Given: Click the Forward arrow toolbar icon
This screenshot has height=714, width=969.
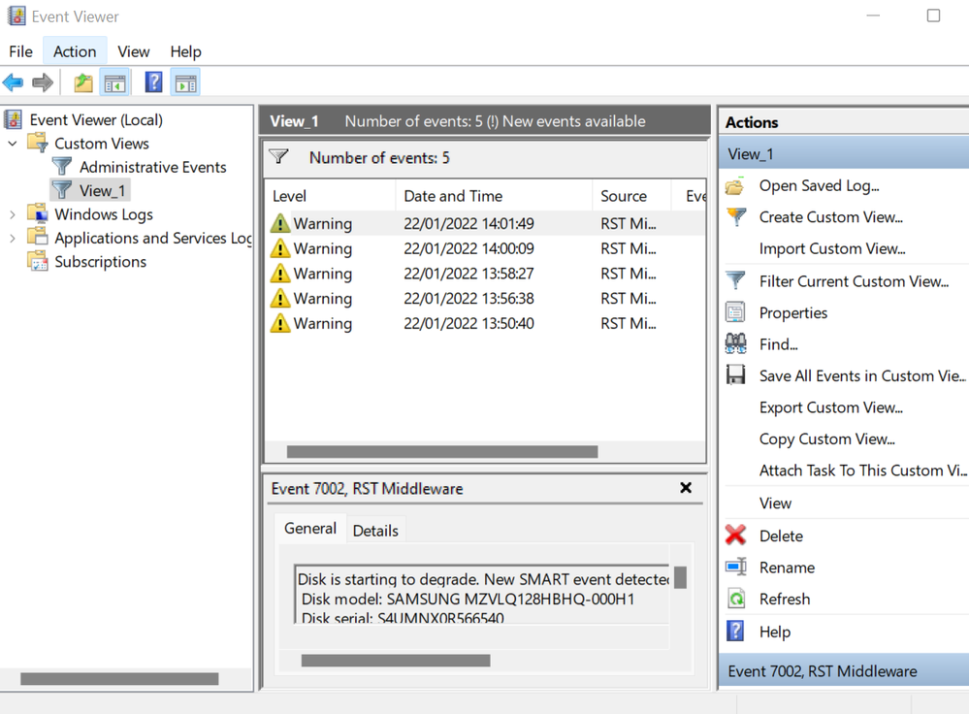Looking at the screenshot, I should [x=42, y=82].
